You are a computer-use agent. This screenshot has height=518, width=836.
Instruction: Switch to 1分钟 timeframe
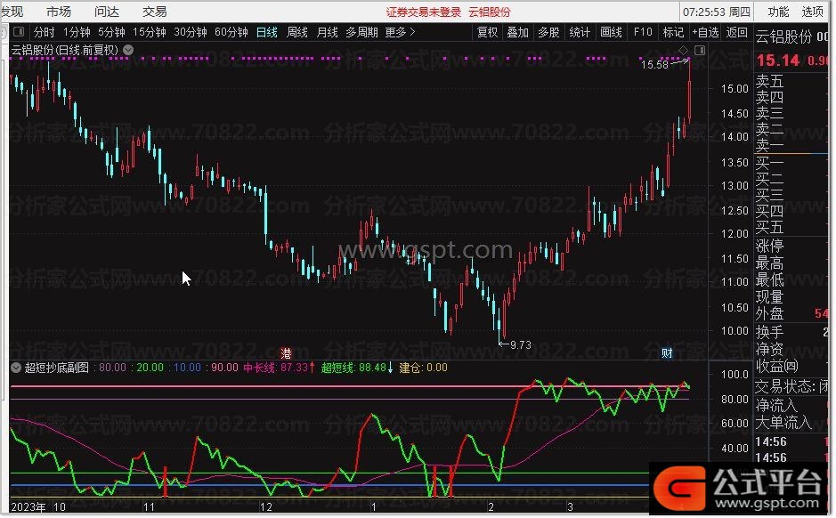click(x=77, y=33)
